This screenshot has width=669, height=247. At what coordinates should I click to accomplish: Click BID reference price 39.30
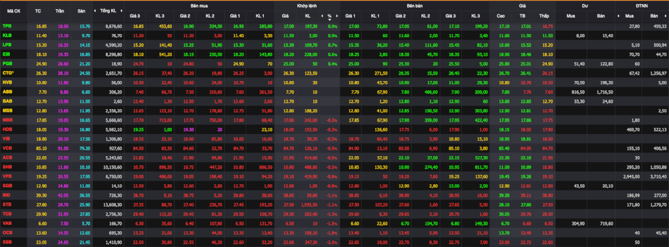pos(41,195)
